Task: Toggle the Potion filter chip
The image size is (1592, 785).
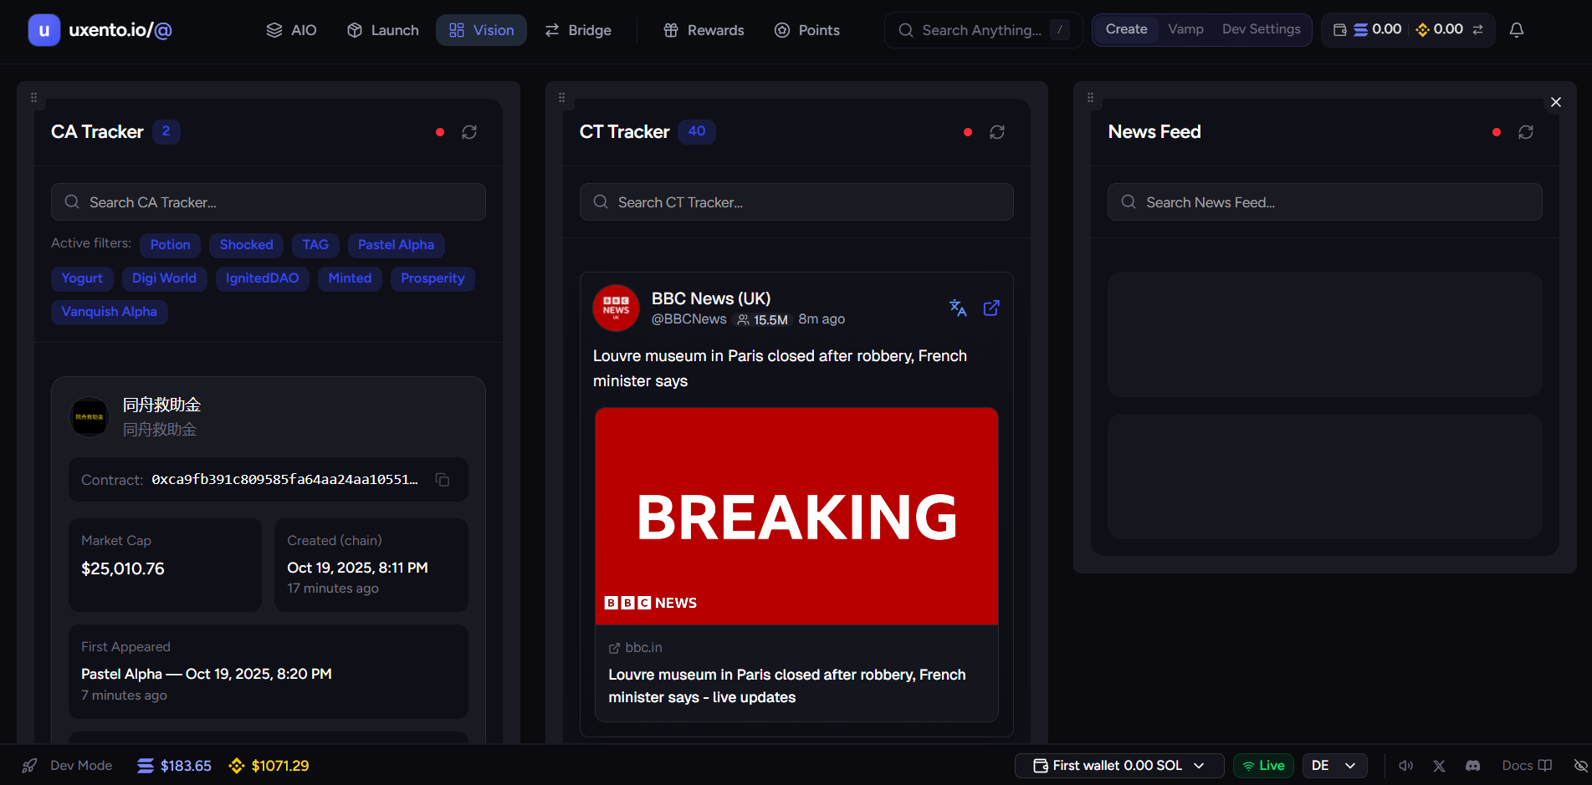Action: [170, 245]
